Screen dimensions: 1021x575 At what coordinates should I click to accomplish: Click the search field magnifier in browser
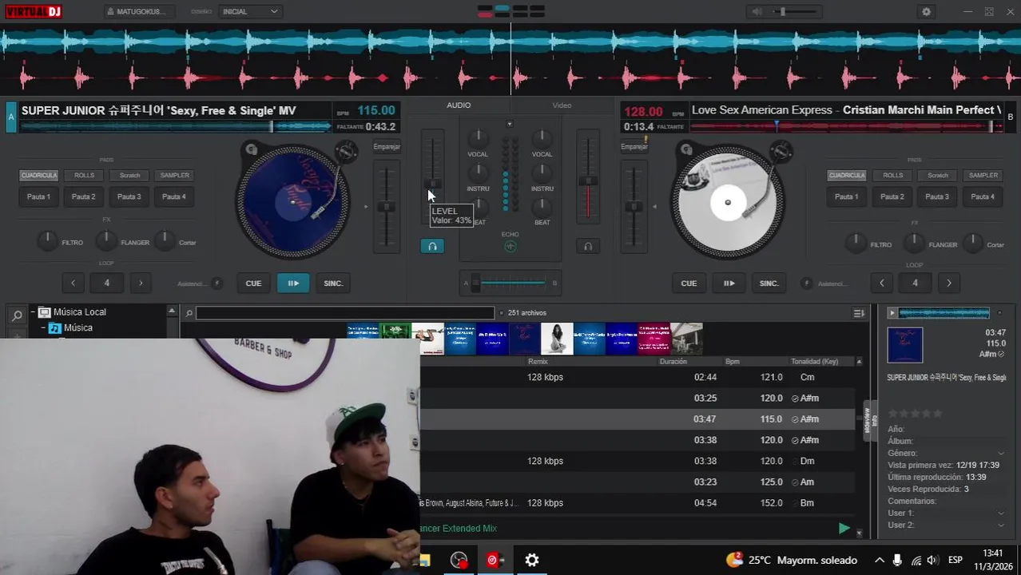[x=189, y=313]
